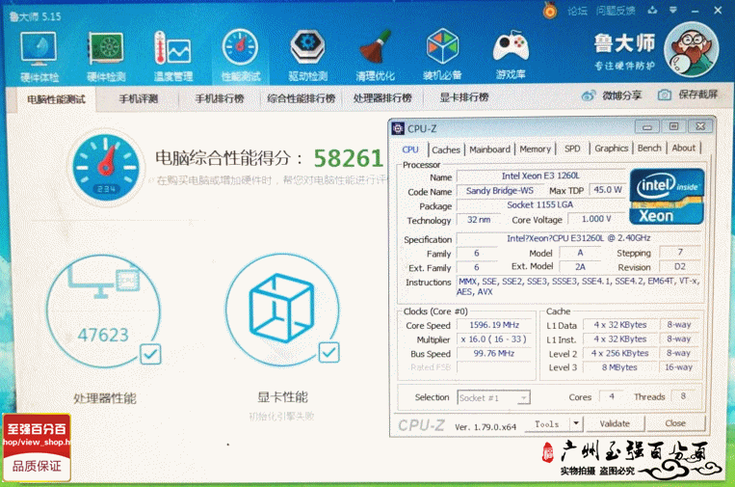Click the CPU-Z title bar app icon

(x=399, y=128)
